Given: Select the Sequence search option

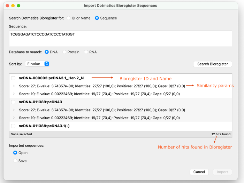Looking at the screenshot, I should [x=97, y=18].
